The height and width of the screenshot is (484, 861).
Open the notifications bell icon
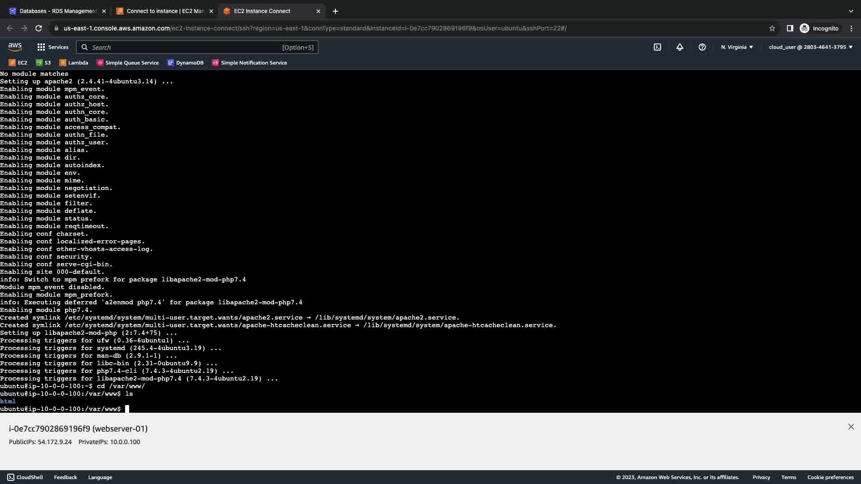679,47
